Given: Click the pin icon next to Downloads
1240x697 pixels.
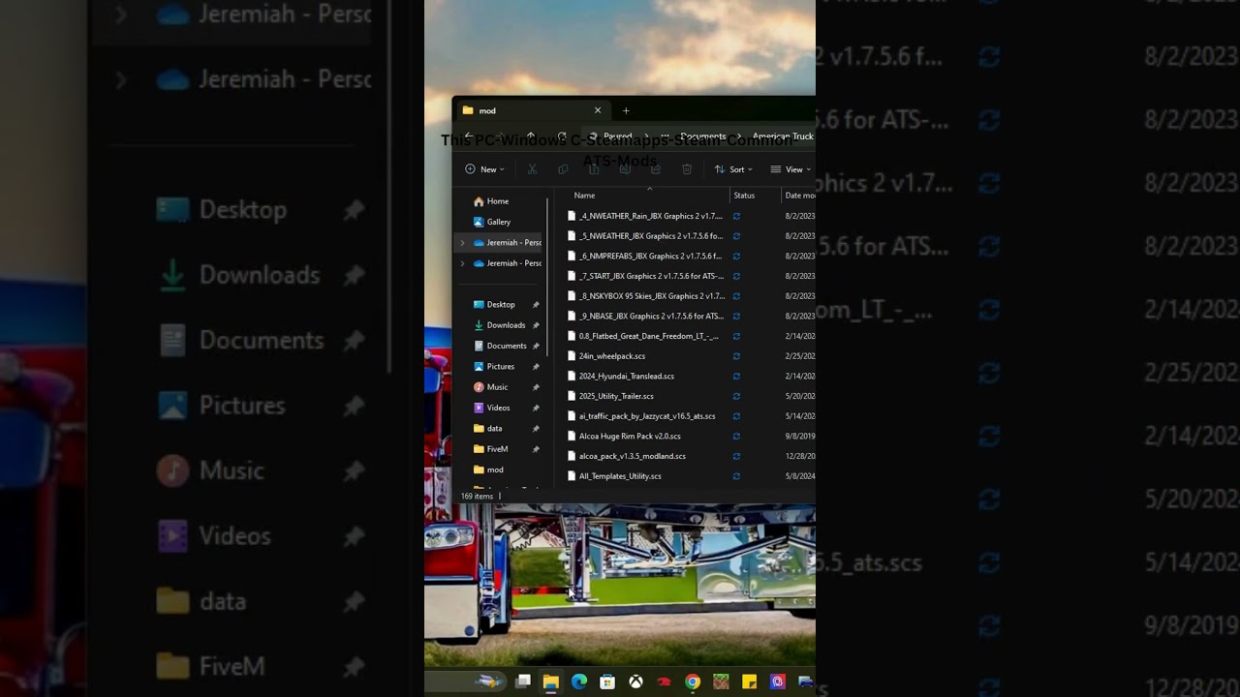Looking at the screenshot, I should point(536,325).
